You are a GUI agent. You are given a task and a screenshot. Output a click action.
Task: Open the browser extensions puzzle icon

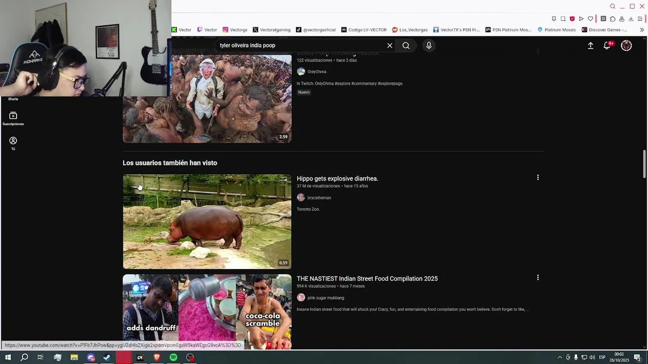(613, 19)
